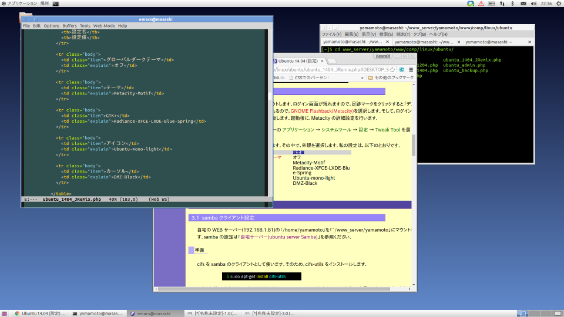Open その他のブックマーク folder
This screenshot has width=564, height=317.
pos(391,77)
